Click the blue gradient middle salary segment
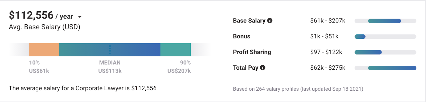The image size is (426, 102). (x=110, y=50)
